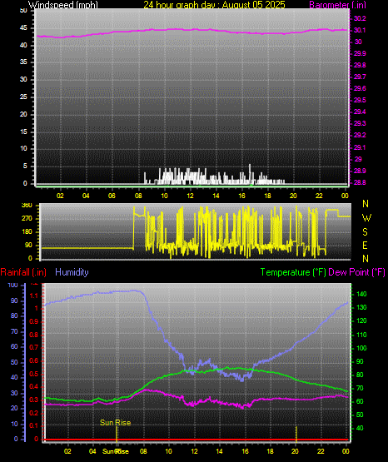
Task: Click the 270 wind direction axis label
Action: click(x=27, y=219)
